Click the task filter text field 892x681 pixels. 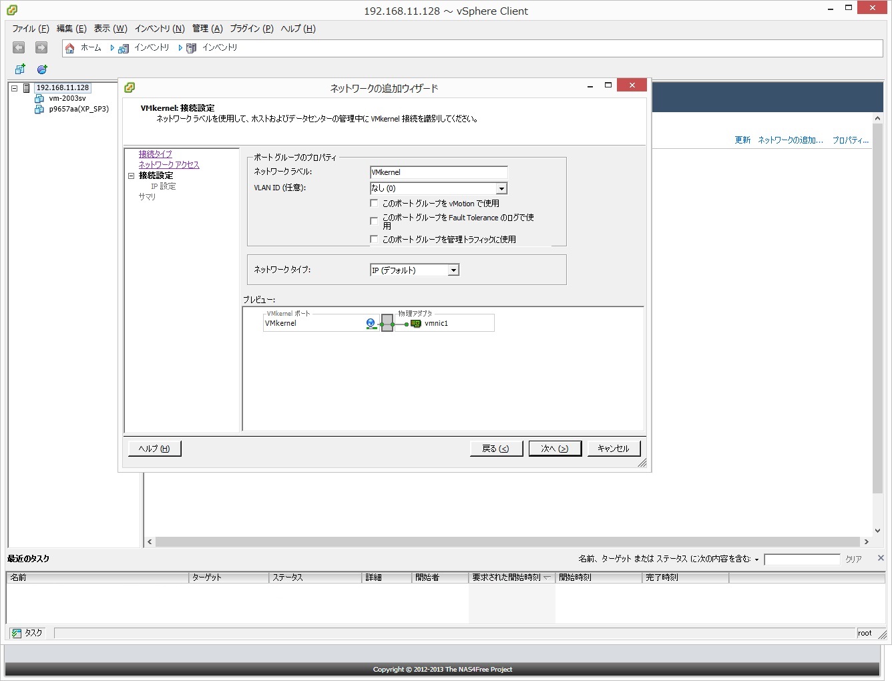[802, 559]
